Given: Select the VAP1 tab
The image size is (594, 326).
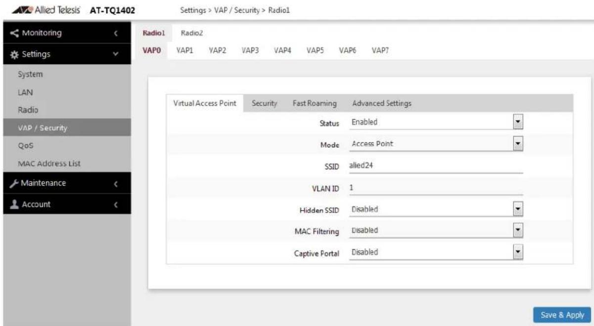Looking at the screenshot, I should click(x=184, y=50).
